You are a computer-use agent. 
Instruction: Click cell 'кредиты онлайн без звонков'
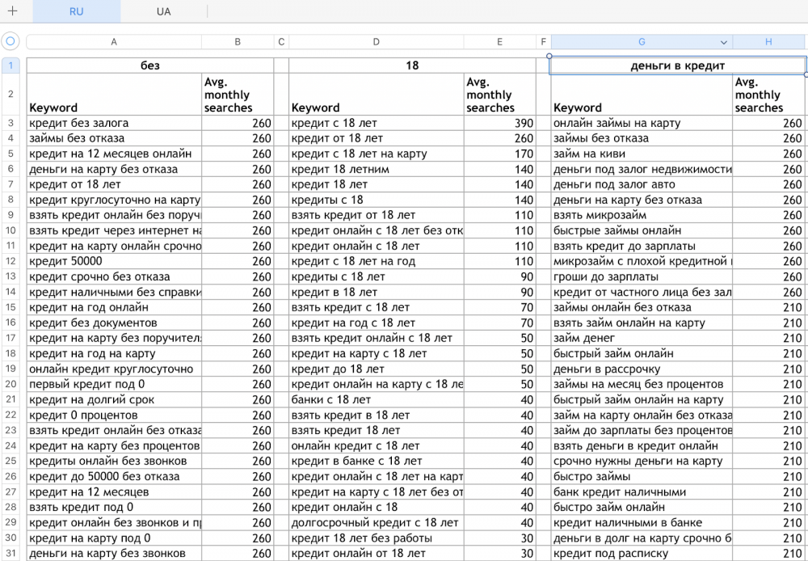point(114,461)
